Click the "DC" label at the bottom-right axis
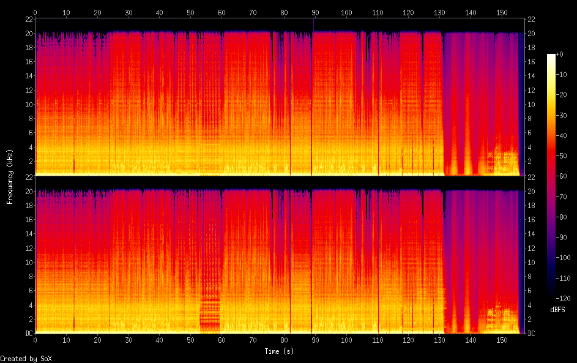The height and width of the screenshot is (363, 577). pyautogui.click(x=530, y=334)
